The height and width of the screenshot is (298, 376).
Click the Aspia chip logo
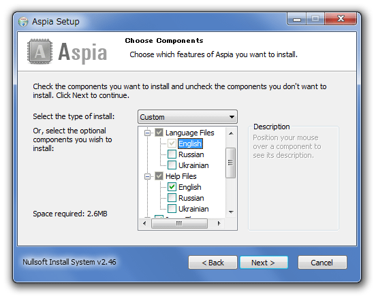tap(40, 52)
